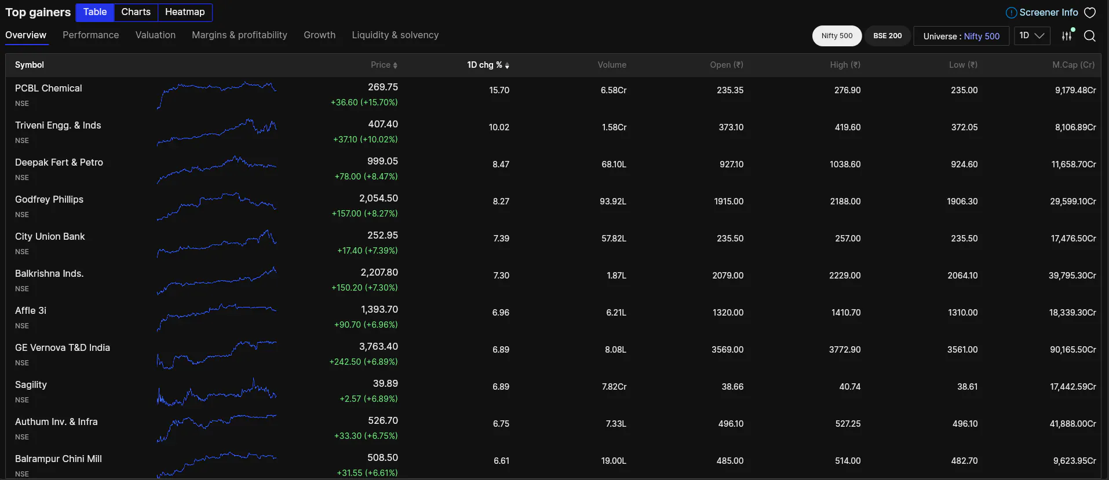Open the Screener Info link
This screenshot has height=480, width=1109.
[1048, 13]
